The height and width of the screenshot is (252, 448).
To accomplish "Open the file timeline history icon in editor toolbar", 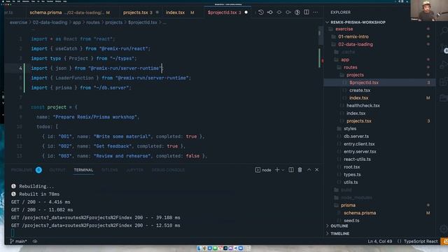I will click(x=261, y=13).
